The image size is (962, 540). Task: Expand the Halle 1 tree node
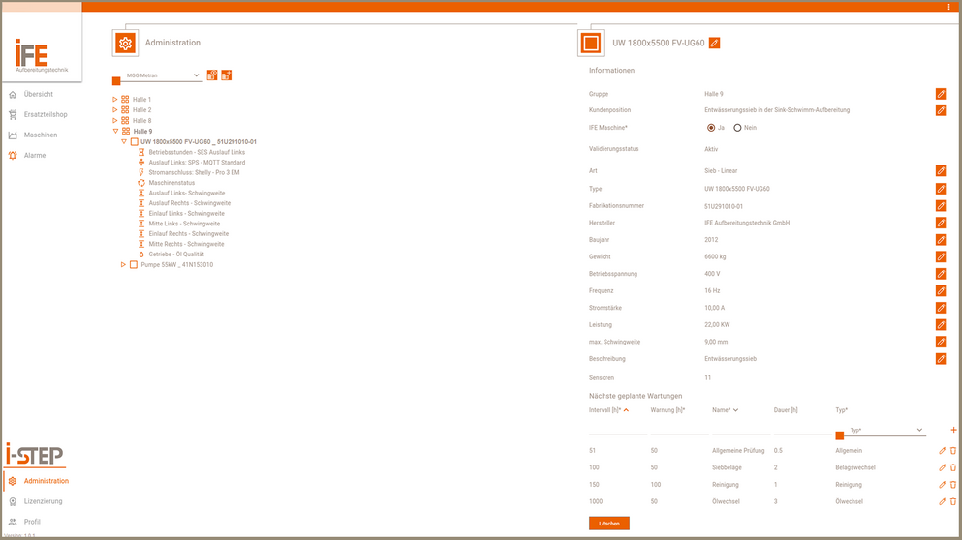coord(115,100)
